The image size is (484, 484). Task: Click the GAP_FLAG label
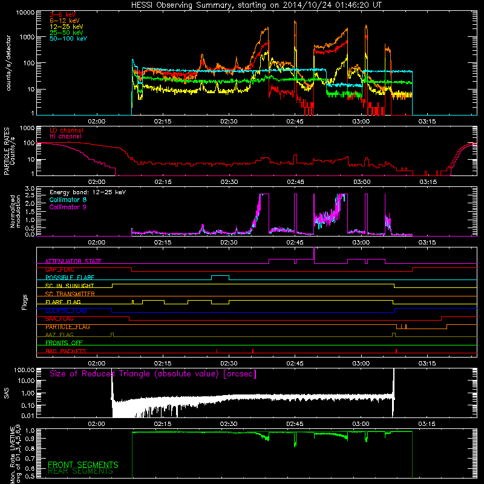click(x=59, y=269)
